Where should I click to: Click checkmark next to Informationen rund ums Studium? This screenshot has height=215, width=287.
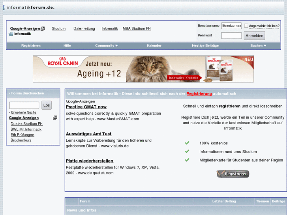tap(187, 151)
